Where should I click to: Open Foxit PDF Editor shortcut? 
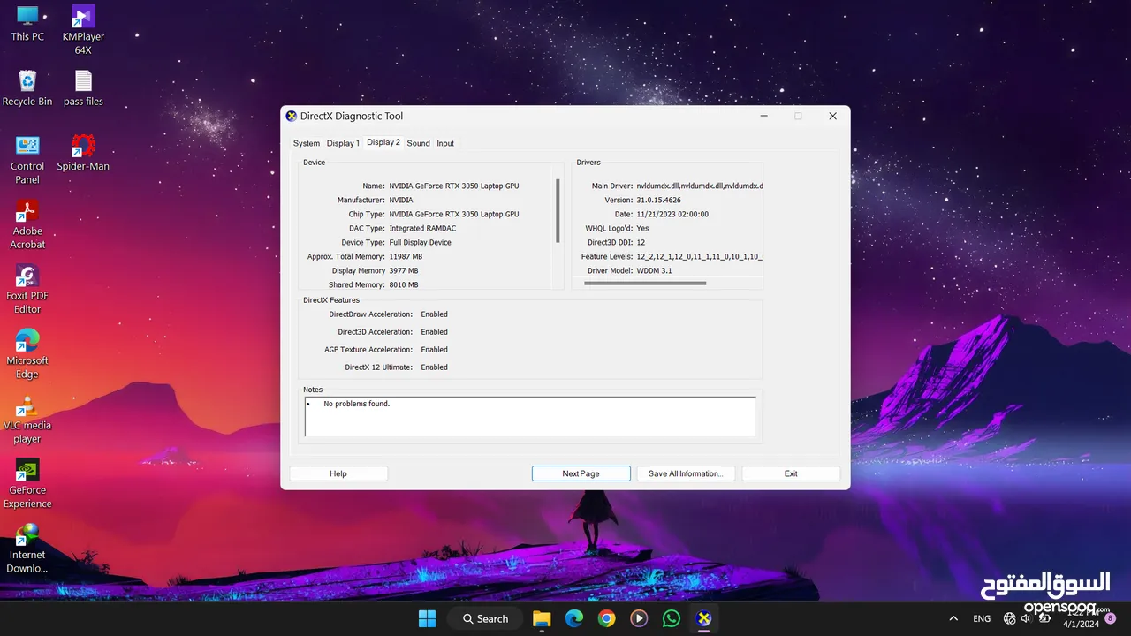[x=27, y=289]
